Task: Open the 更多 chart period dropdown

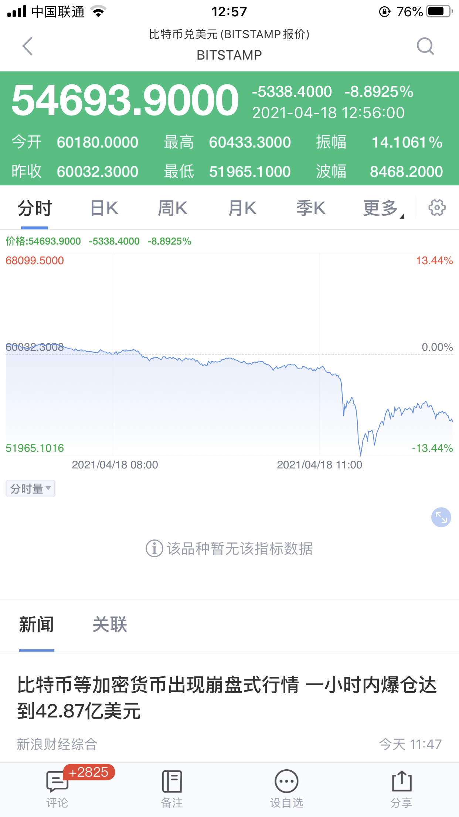Action: 383,208
